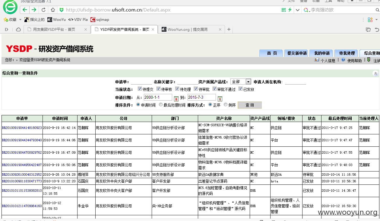Toggle the 审批不通过 checkbox
This screenshot has width=380, height=221.
(x=214, y=89)
